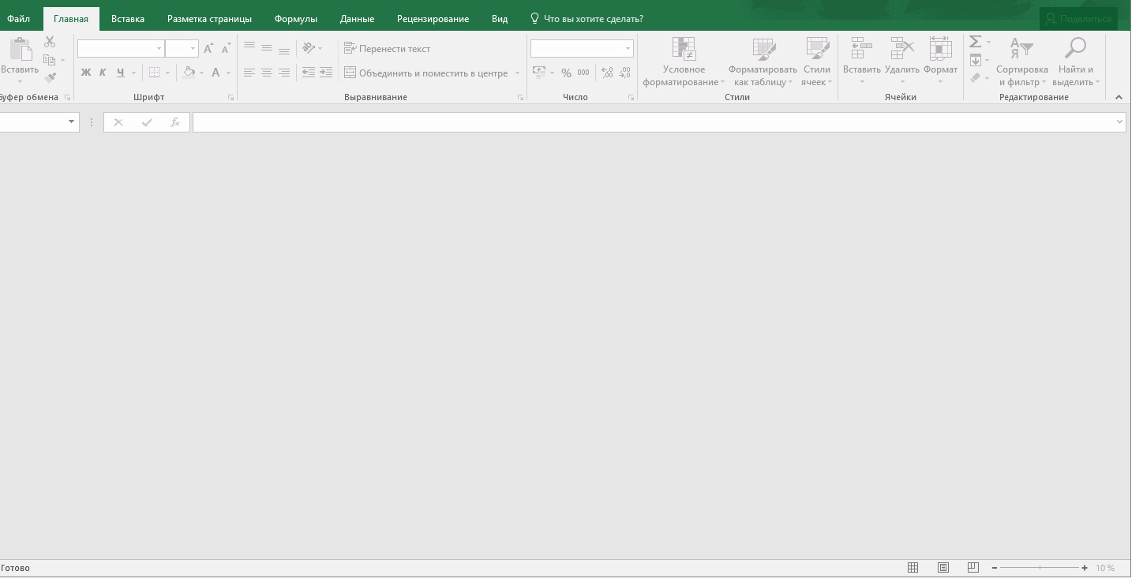The height and width of the screenshot is (586, 1143).
Task: Open Условное форматирование menu
Action: (x=684, y=62)
